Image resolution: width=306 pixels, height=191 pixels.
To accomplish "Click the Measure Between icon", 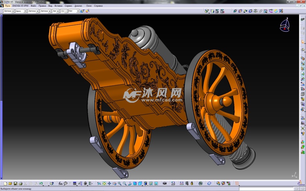I will point(181,184).
